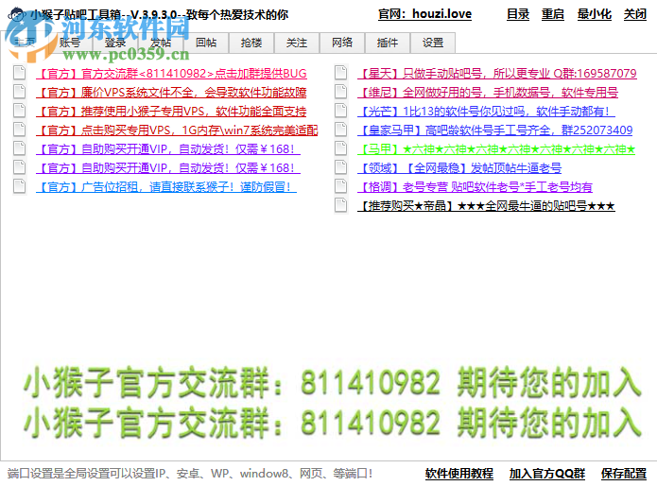This screenshot has width=657, height=486.
Task: Open 推荐使用小猴子专用VPS link
Action: click(x=171, y=112)
